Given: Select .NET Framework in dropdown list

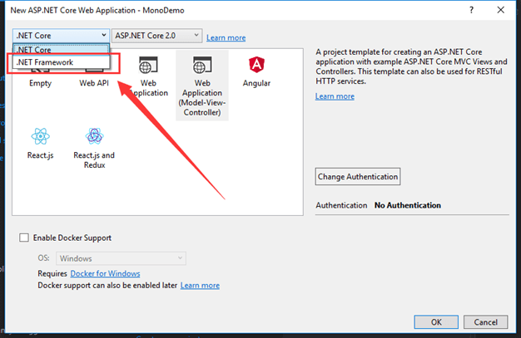Looking at the screenshot, I should 61,62.
